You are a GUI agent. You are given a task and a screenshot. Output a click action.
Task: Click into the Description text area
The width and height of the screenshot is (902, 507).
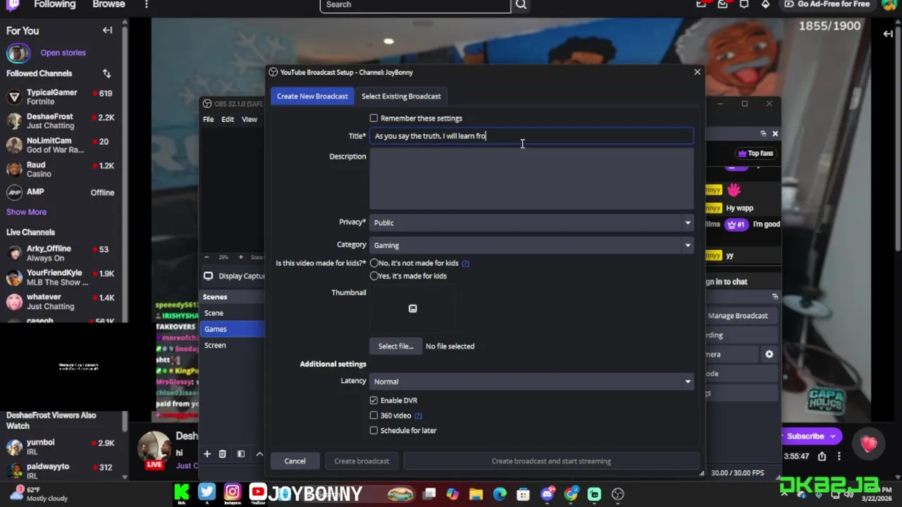click(531, 179)
